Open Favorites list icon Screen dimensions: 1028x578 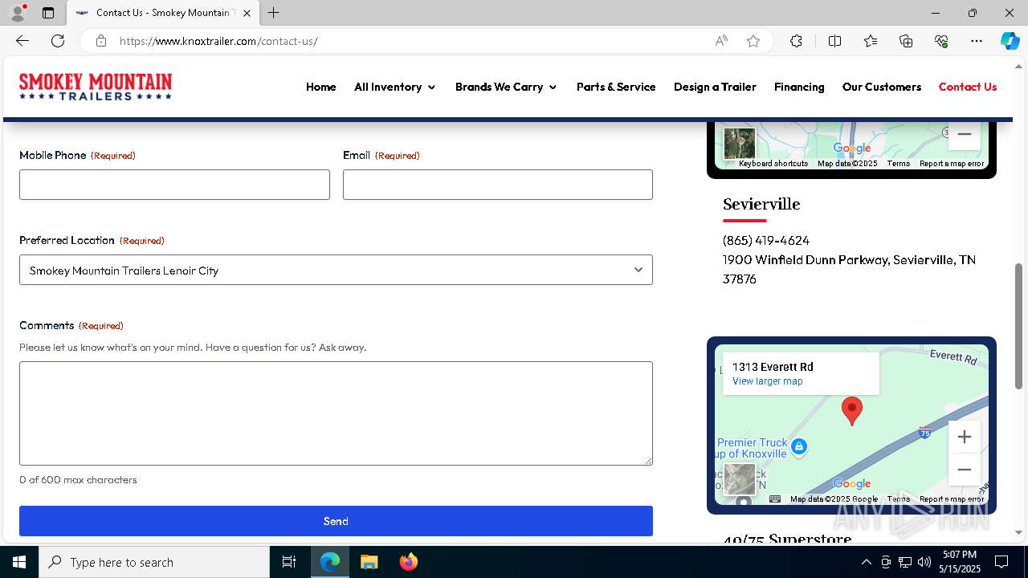coord(871,41)
